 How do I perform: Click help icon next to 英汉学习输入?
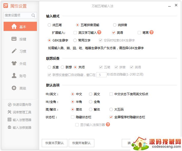coord(99,32)
